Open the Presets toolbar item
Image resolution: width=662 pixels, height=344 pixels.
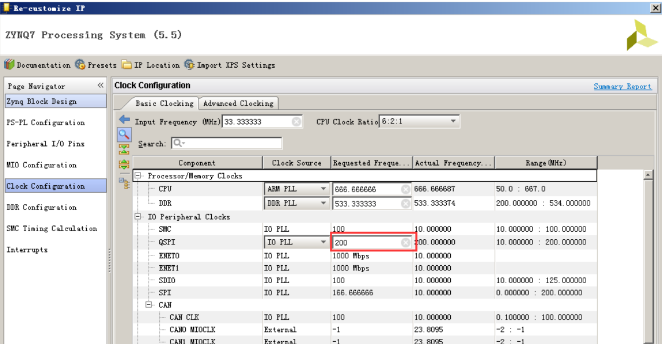coord(96,65)
